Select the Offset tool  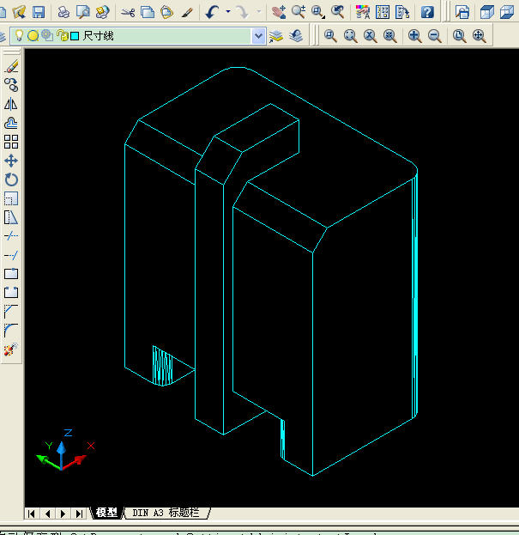coord(11,123)
